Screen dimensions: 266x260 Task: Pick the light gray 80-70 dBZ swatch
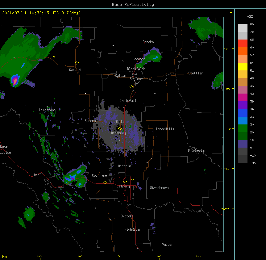pos(243,28)
